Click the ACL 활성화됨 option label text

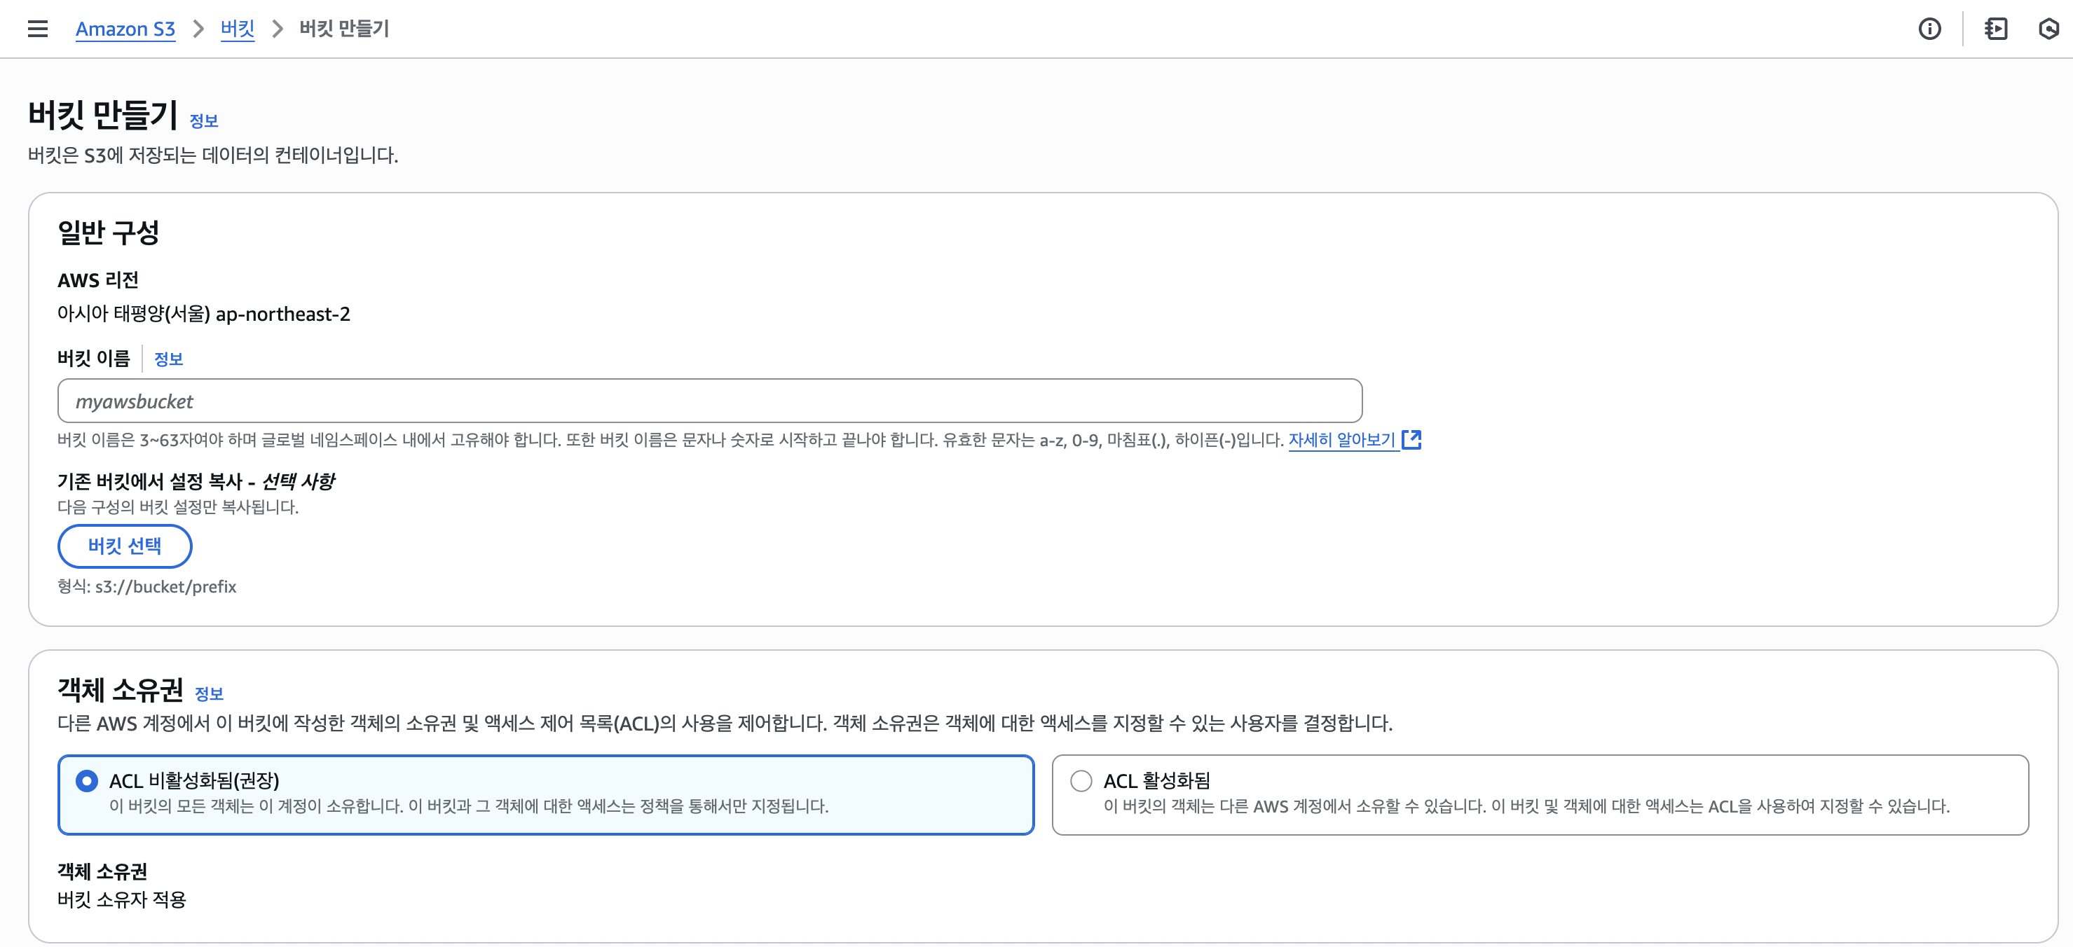pyautogui.click(x=1156, y=780)
